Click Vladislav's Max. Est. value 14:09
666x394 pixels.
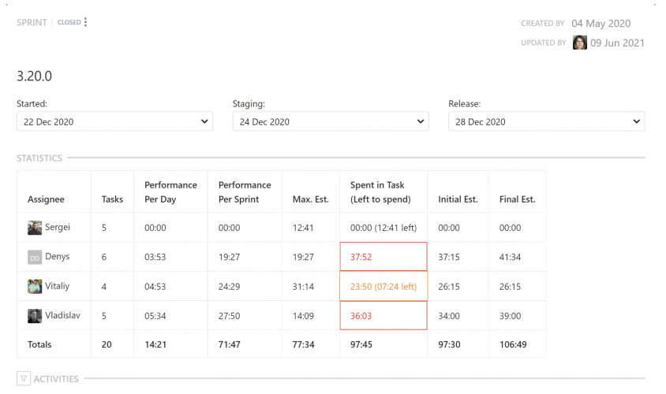303,316
